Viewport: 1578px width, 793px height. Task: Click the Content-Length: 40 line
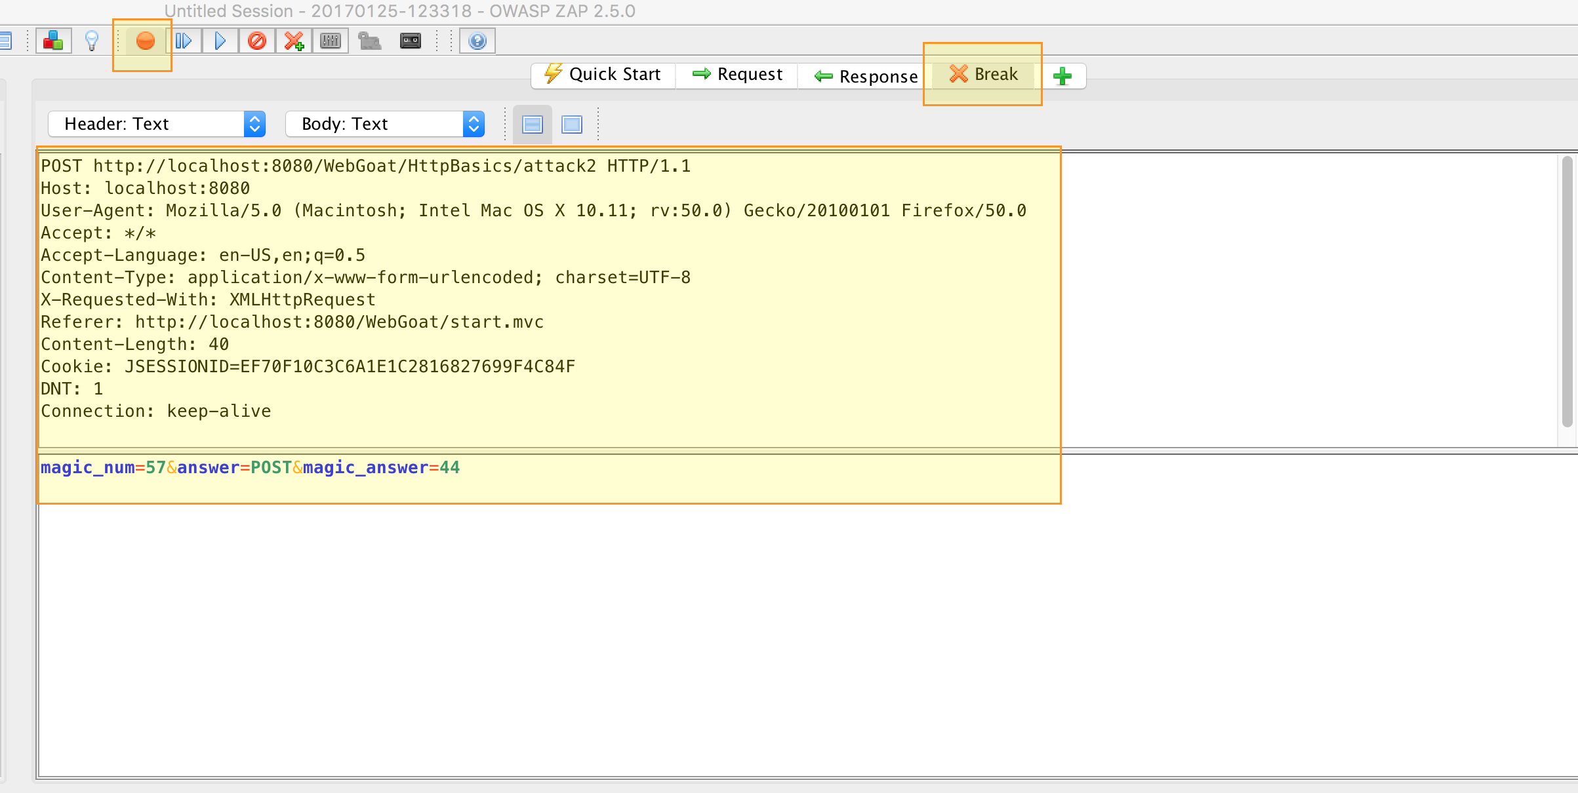click(134, 344)
